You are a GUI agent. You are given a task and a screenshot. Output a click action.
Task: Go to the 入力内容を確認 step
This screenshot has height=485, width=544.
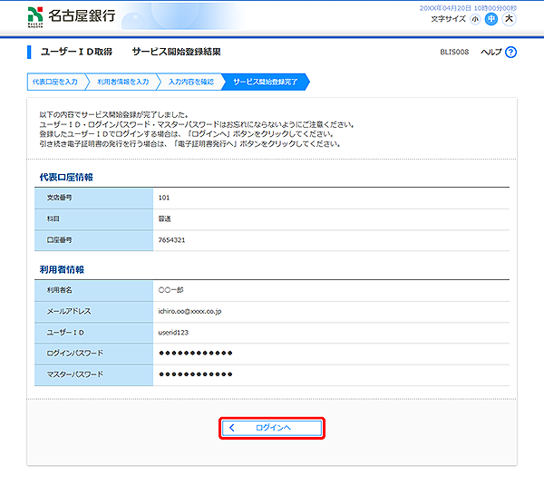coord(191,82)
